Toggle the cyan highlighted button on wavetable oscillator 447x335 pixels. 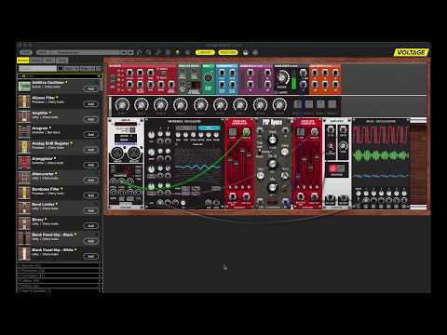[x=209, y=127]
